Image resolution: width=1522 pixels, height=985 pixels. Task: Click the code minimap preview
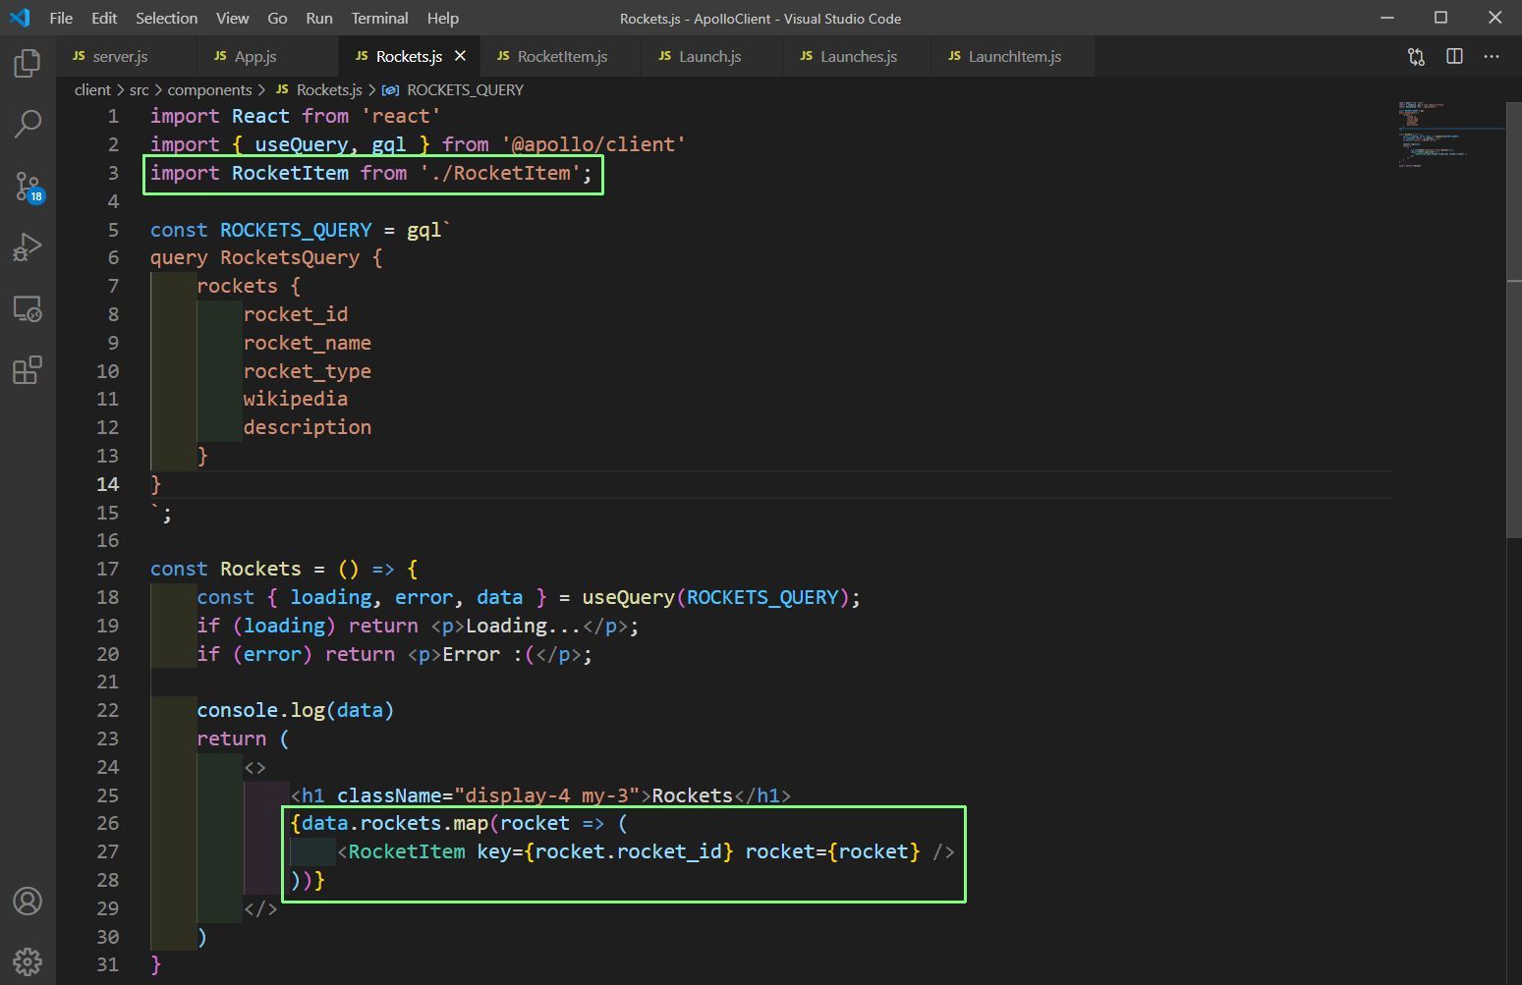(x=1449, y=134)
